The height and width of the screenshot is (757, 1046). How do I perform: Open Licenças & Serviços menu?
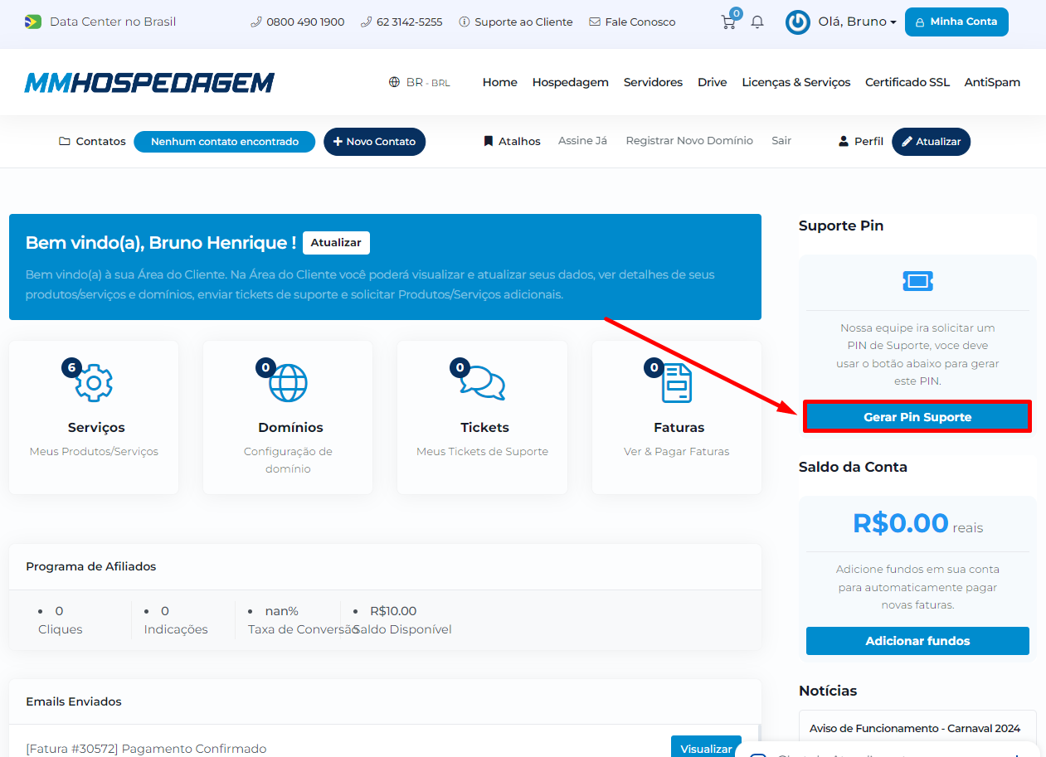796,82
